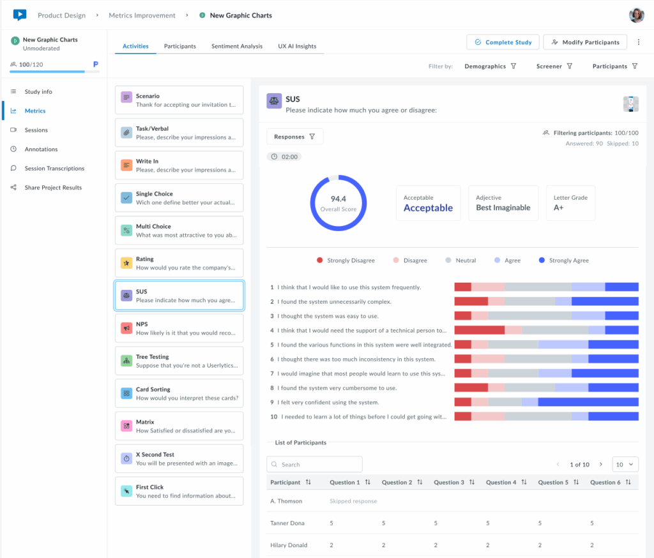This screenshot has width=654, height=558.
Task: Click the Search field under List of Participants
Action: (314, 464)
